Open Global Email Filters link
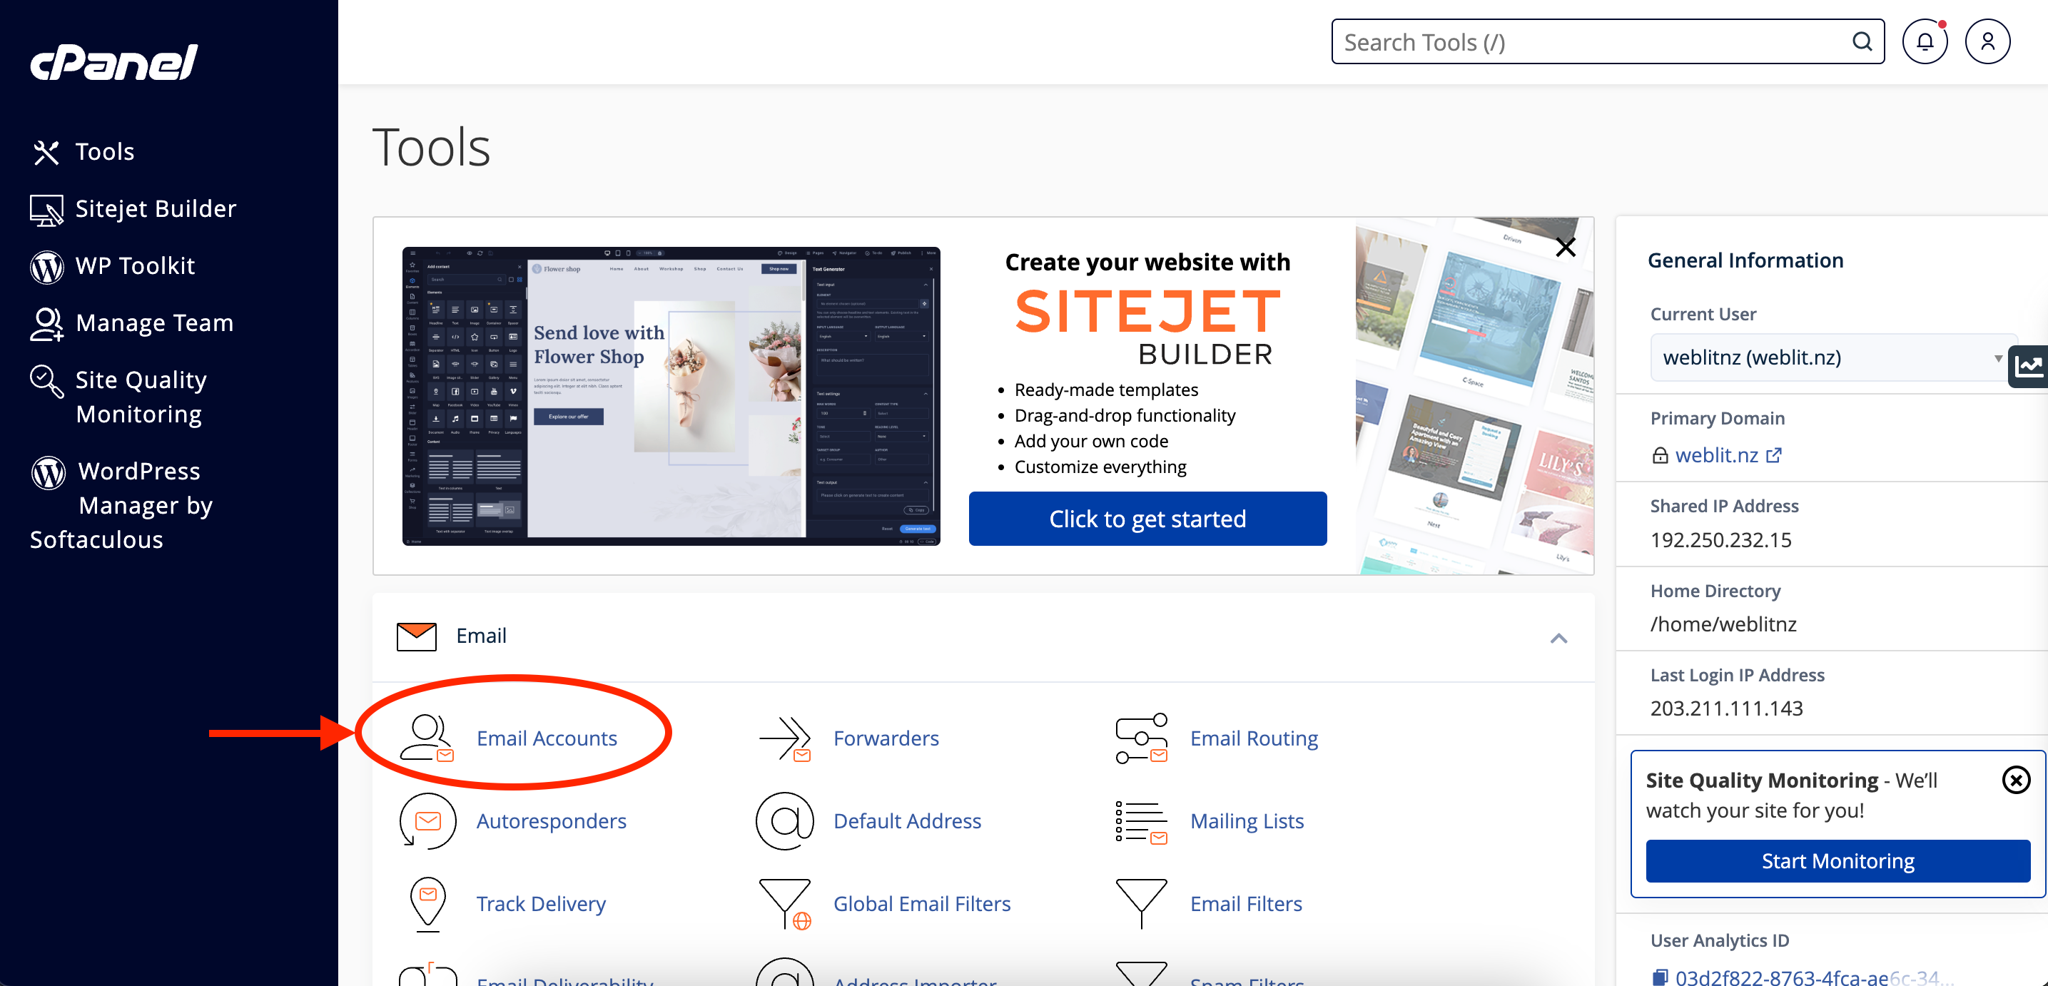2048x986 pixels. point(921,903)
